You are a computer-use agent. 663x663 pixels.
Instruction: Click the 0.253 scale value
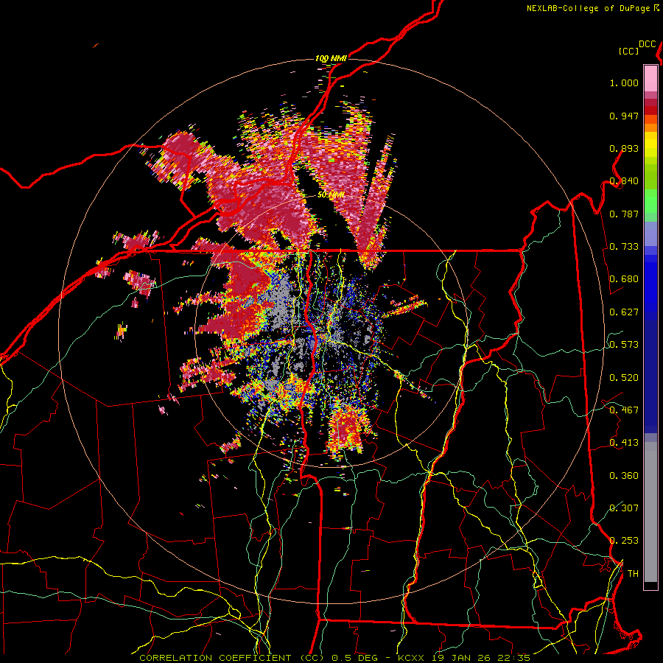624,541
